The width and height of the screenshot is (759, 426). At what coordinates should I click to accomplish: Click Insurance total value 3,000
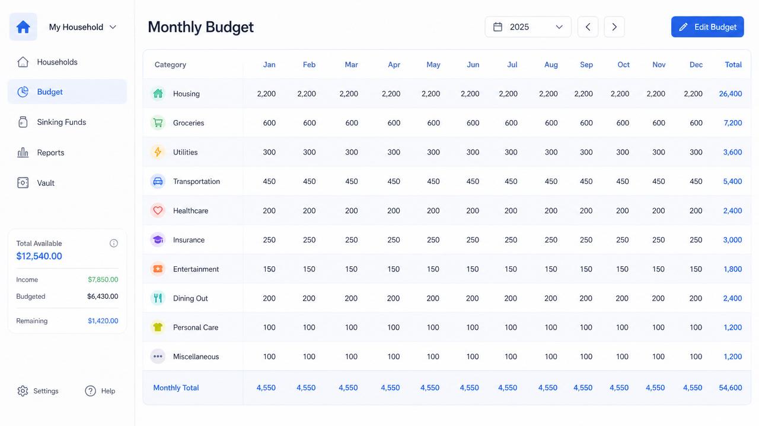coord(733,240)
